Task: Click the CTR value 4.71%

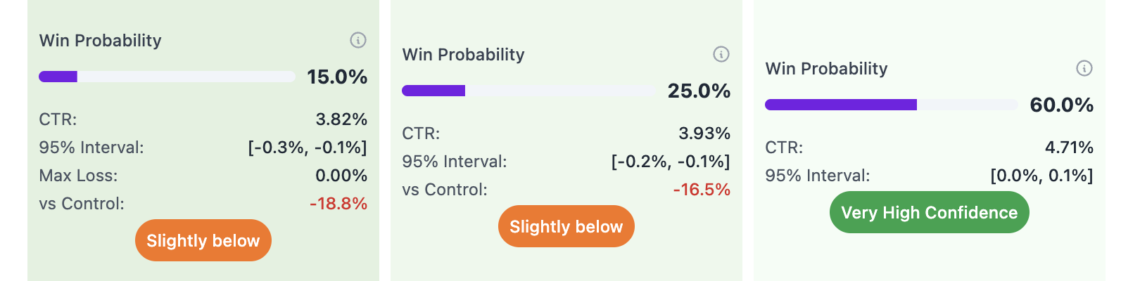Action: tap(1069, 147)
